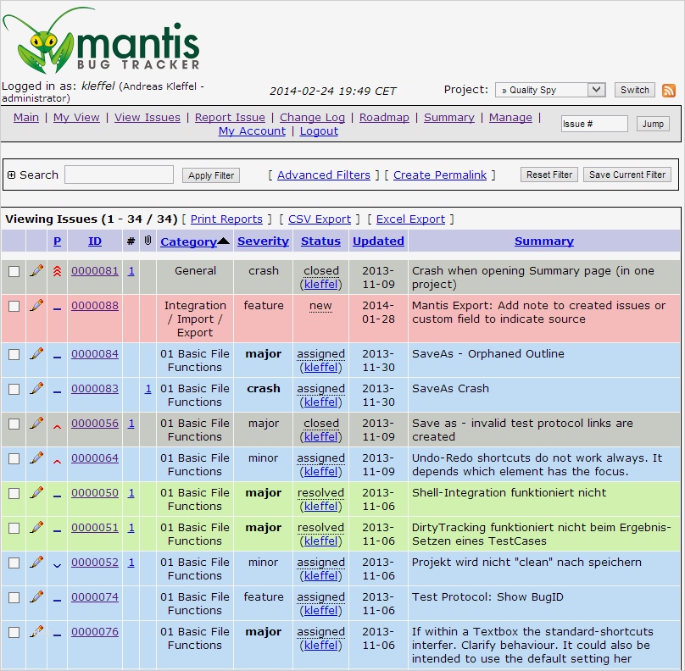Go to the Main menu page

coord(26,118)
